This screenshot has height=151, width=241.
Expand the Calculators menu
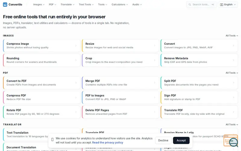120,5
